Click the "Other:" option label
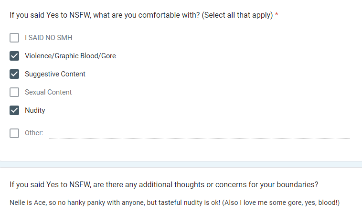The width and height of the screenshot is (362, 224). [34, 133]
